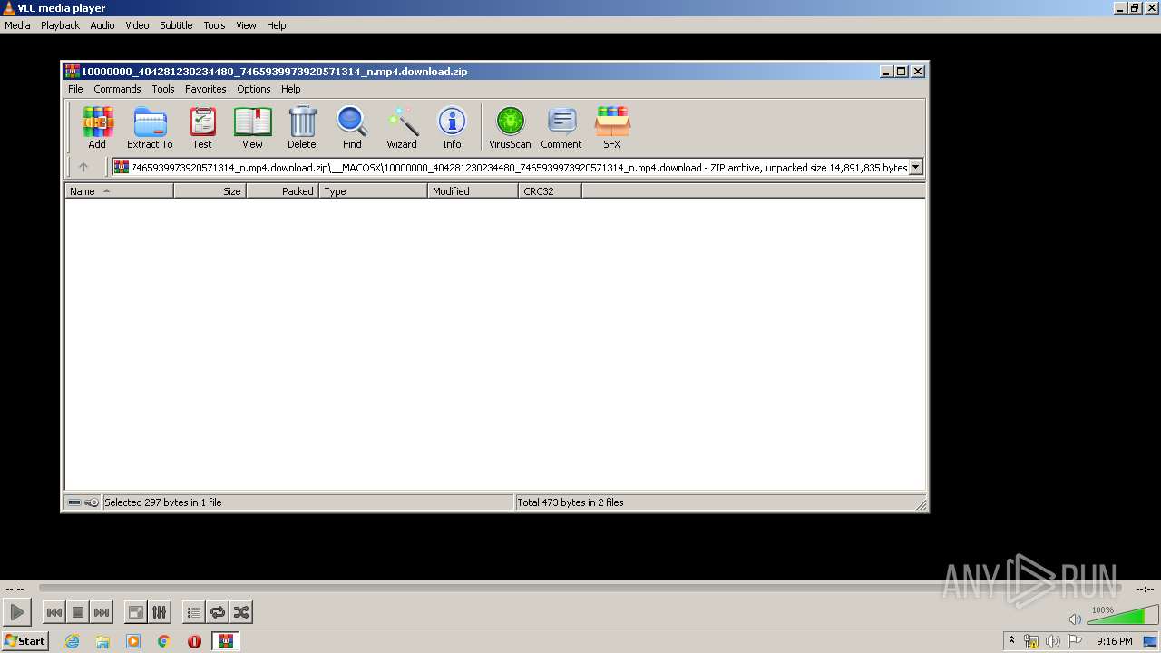
Task: Toggle the VLC playlist view
Action: 193,612
